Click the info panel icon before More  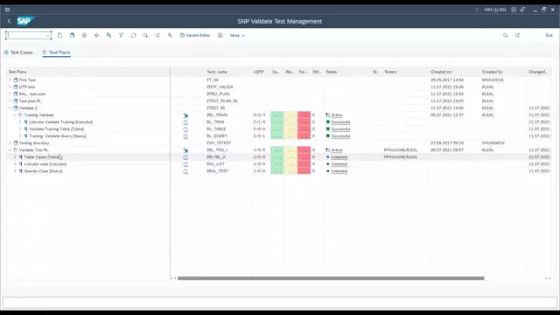(220, 35)
